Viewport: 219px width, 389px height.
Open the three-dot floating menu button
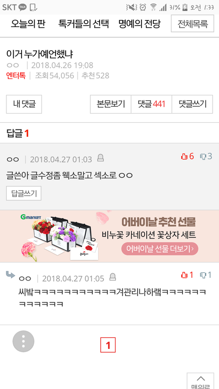coord(23,342)
